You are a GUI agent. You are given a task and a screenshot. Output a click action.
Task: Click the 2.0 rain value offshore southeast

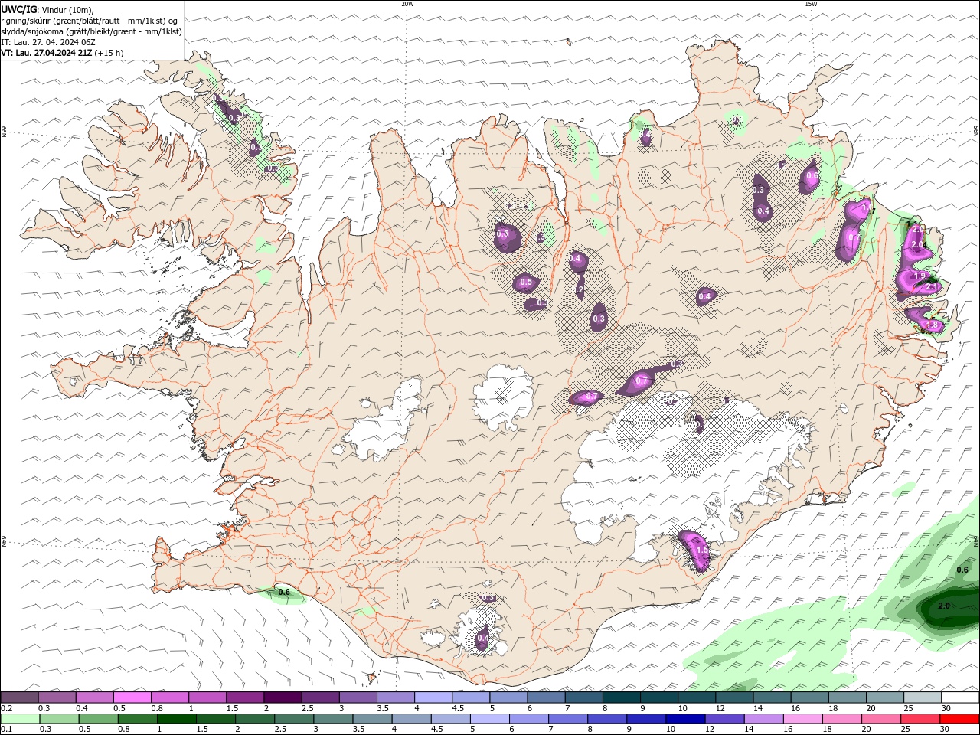pos(944,606)
